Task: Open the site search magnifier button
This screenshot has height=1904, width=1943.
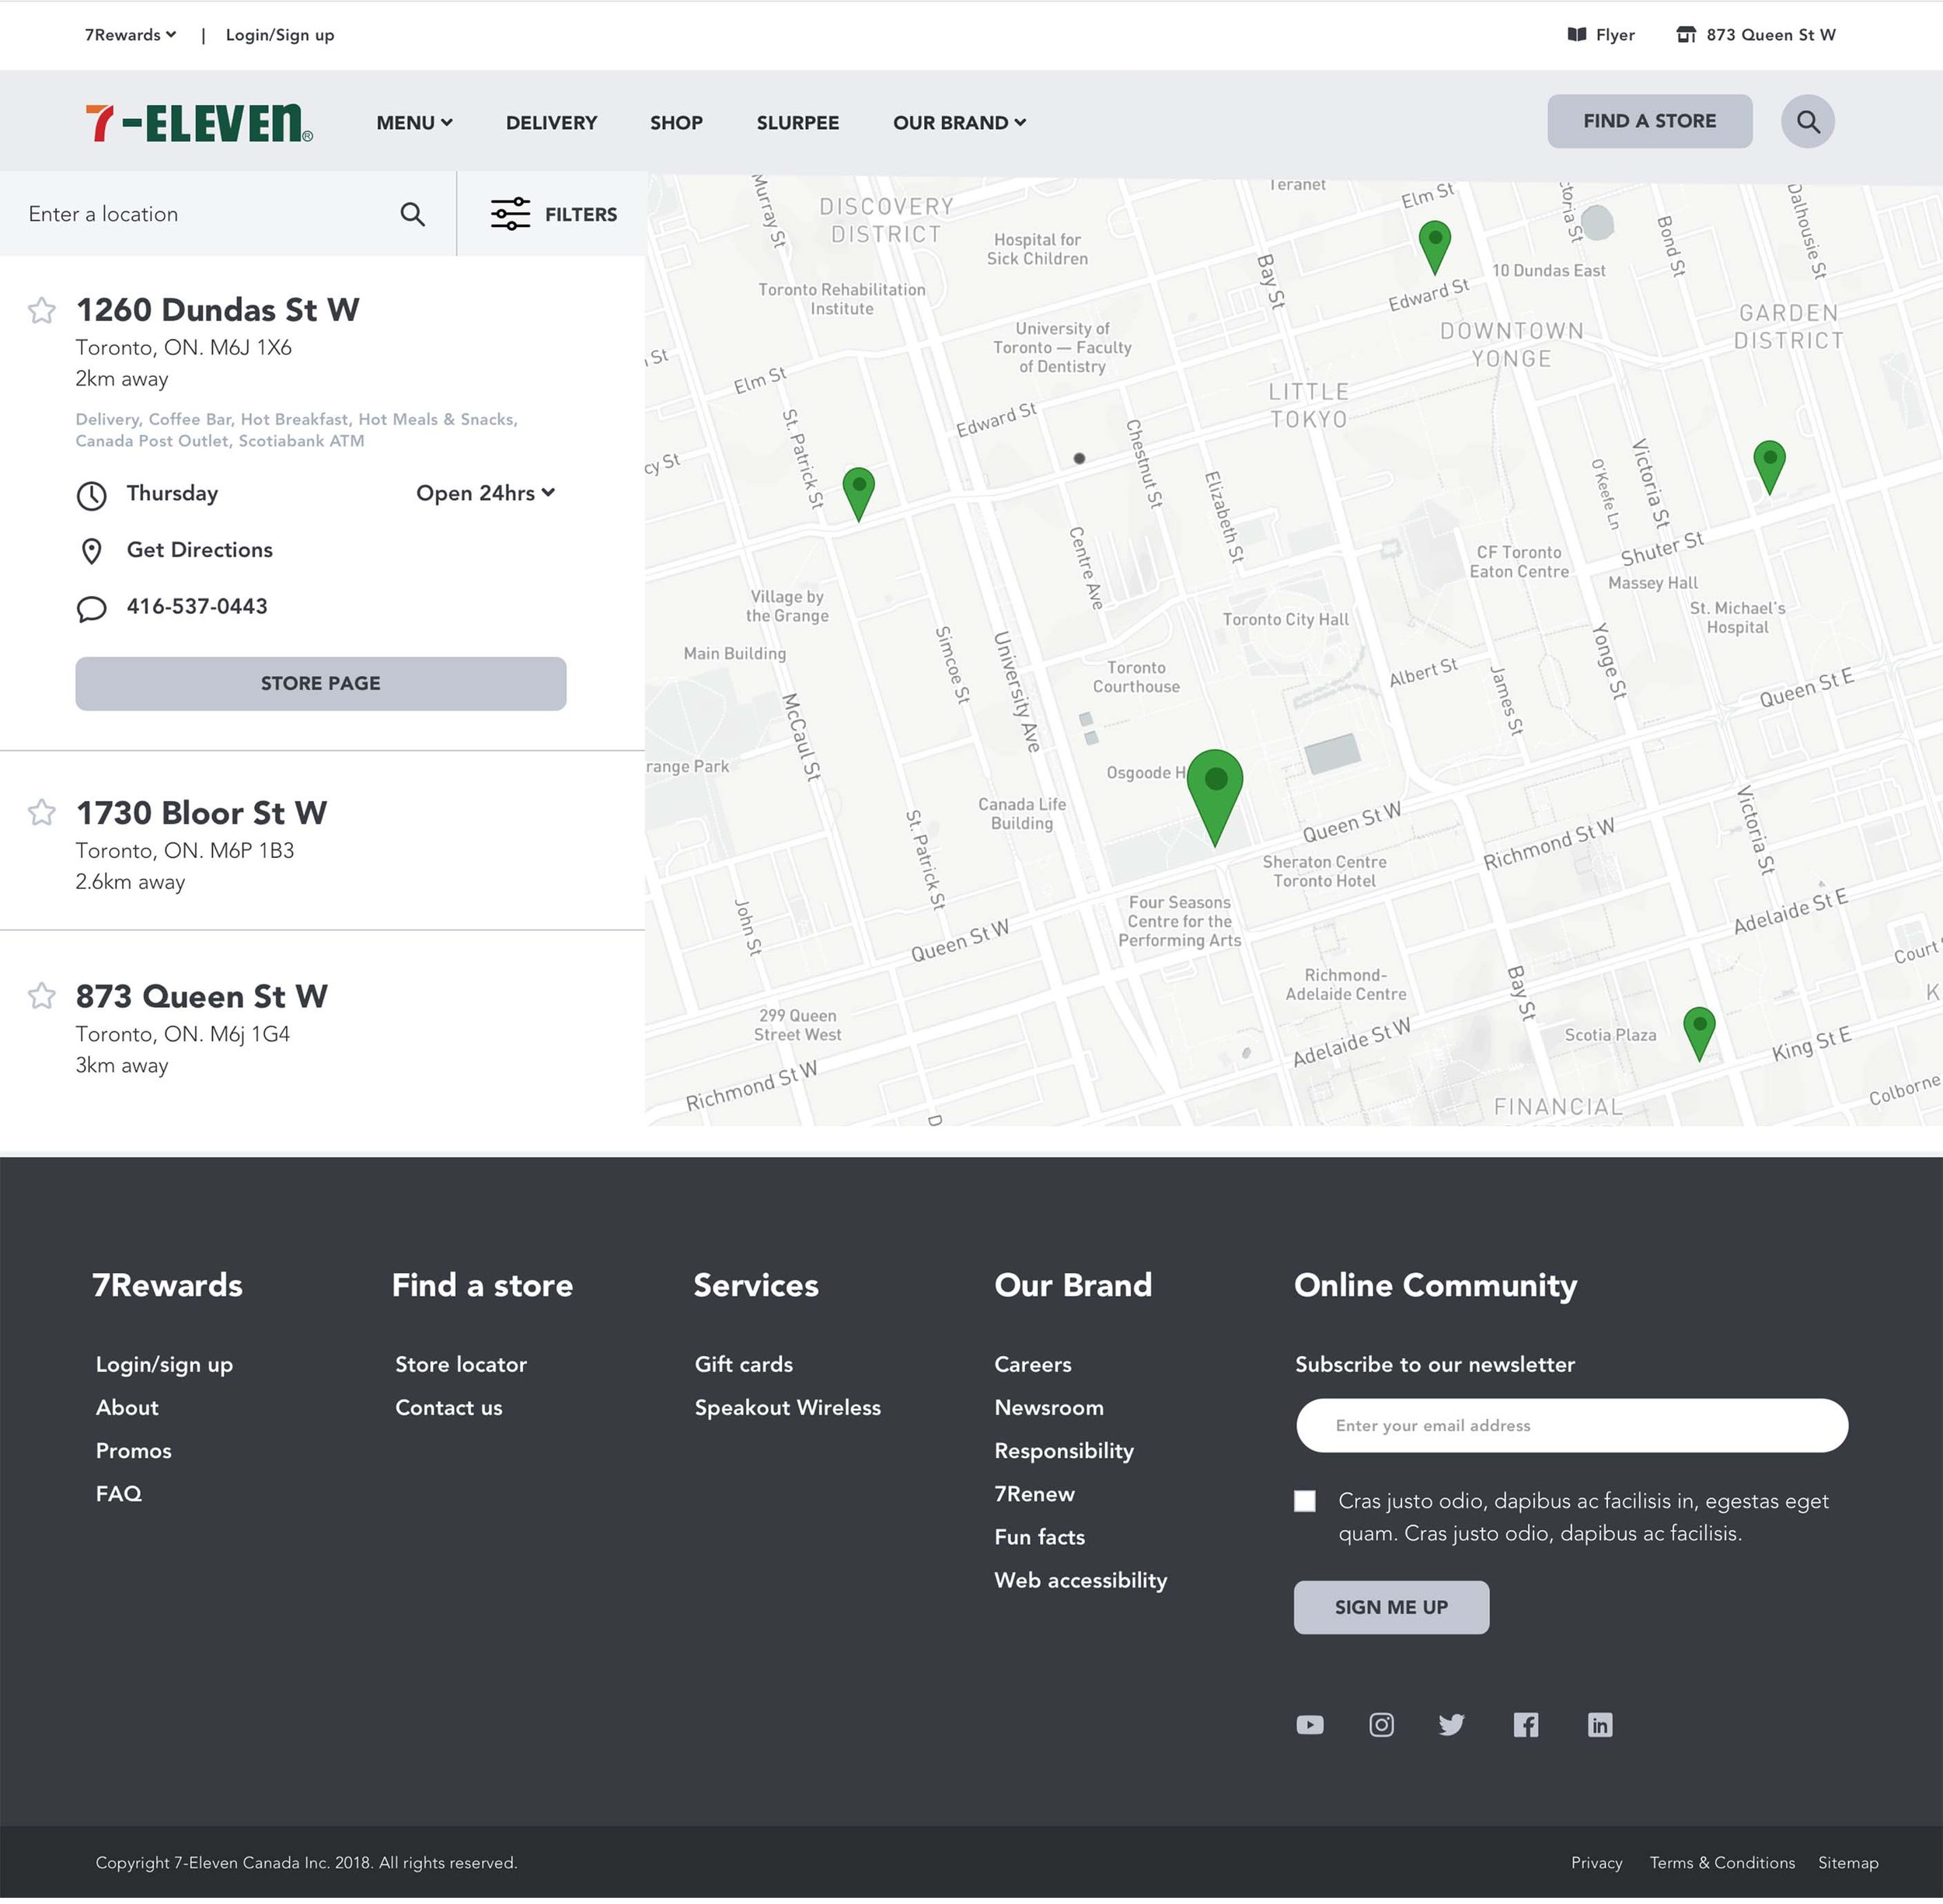Action: coord(1807,122)
